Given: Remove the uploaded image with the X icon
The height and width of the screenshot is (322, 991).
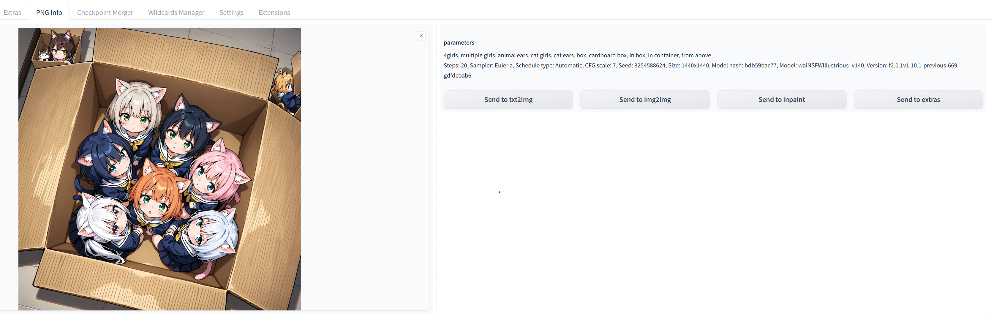Looking at the screenshot, I should [x=421, y=36].
